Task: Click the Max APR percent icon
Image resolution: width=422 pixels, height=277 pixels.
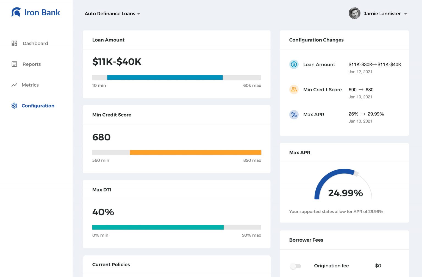Action: [x=294, y=115]
